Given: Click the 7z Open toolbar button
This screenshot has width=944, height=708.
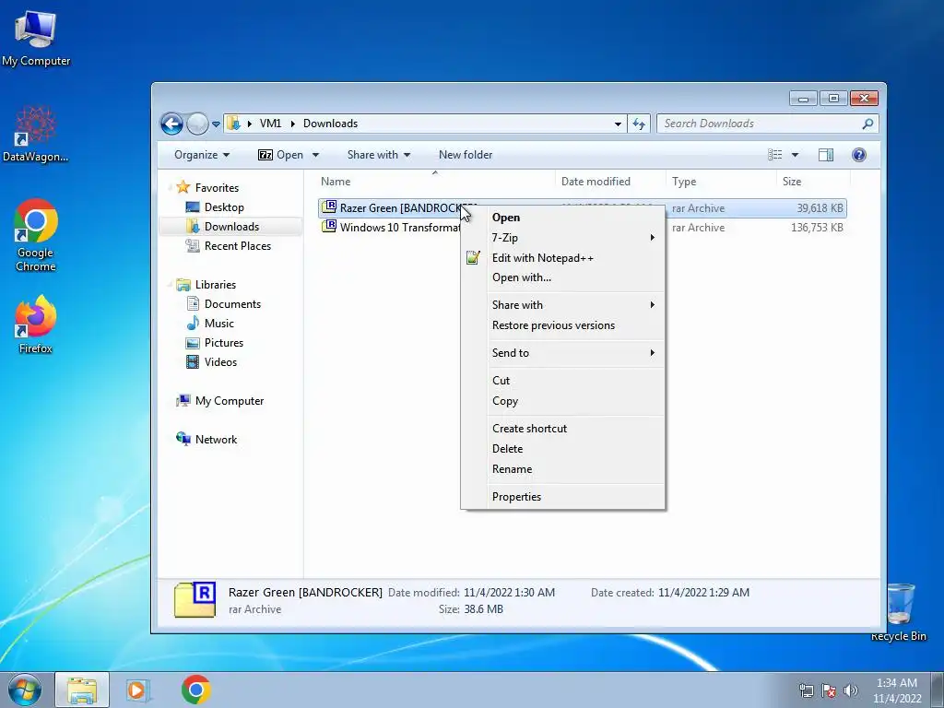Looking at the screenshot, I should (280, 155).
